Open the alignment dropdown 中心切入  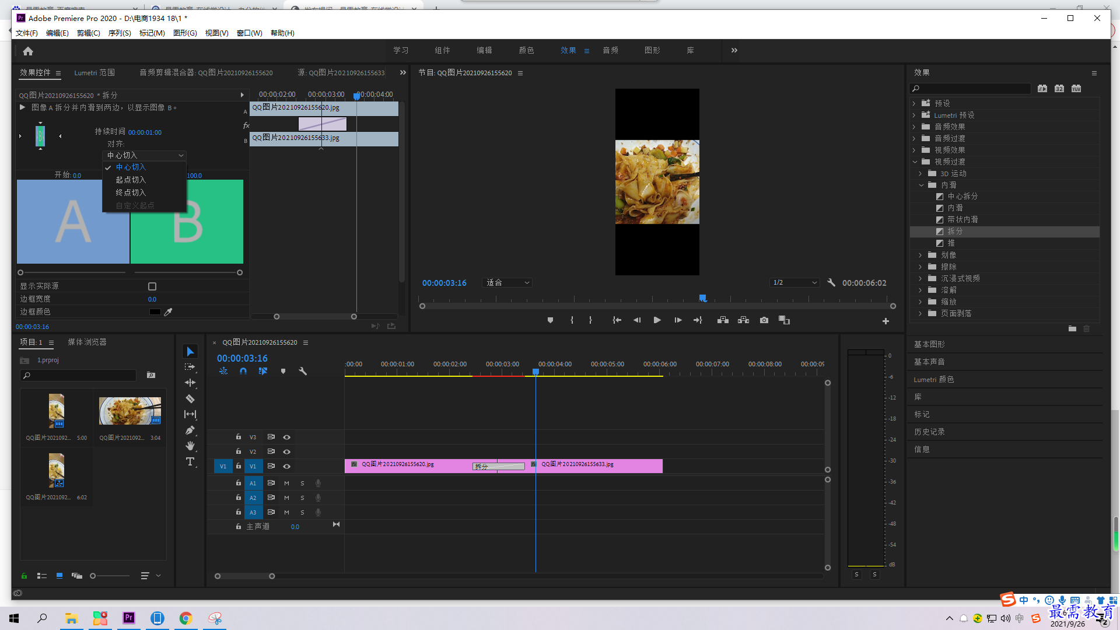pyautogui.click(x=145, y=155)
